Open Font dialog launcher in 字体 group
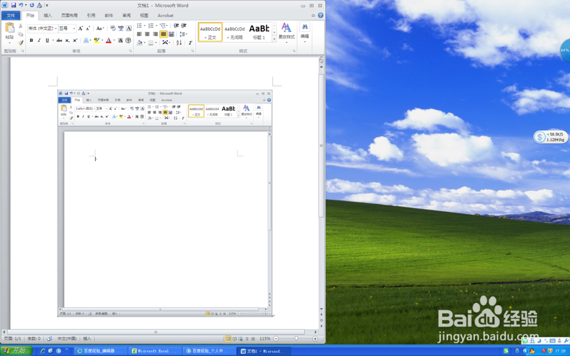This screenshot has height=356, width=570. [x=130, y=51]
